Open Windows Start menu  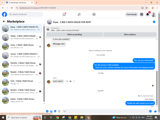(3, 117)
